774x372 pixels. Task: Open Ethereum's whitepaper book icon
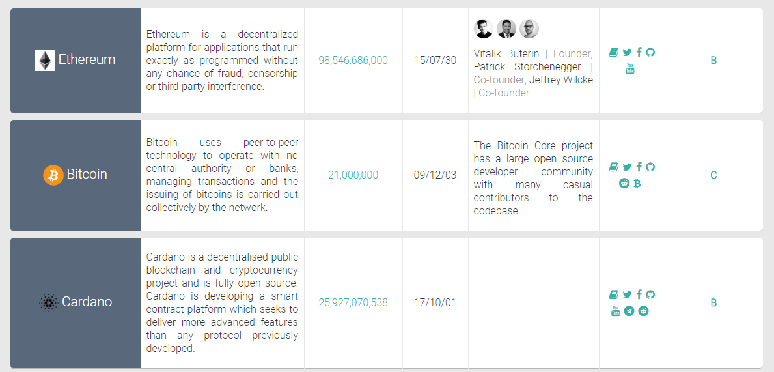point(614,53)
